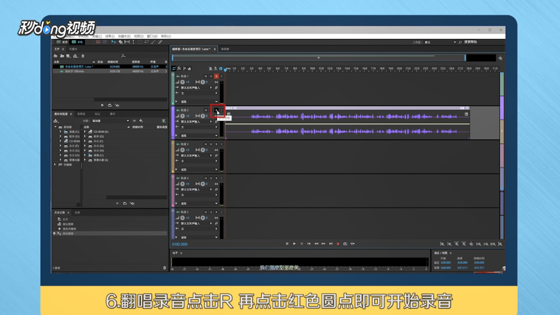
Task: Solo track 5 with its S button
Action: click(x=211, y=212)
